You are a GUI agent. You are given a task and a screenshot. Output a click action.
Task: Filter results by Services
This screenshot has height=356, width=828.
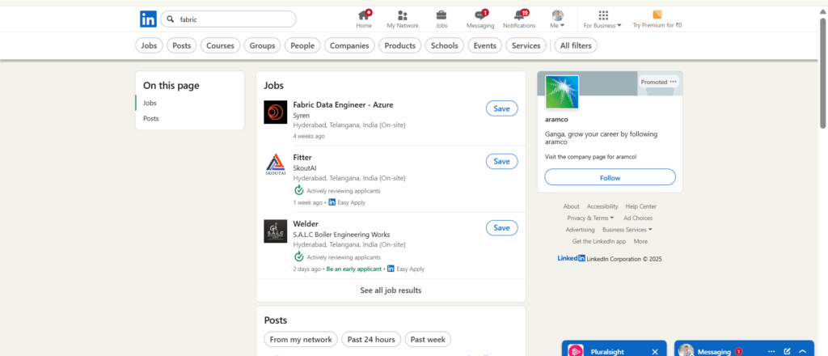pyautogui.click(x=526, y=46)
